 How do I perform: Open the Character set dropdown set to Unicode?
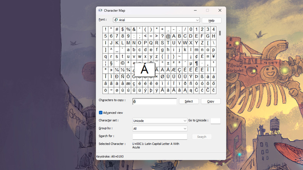pos(160,121)
